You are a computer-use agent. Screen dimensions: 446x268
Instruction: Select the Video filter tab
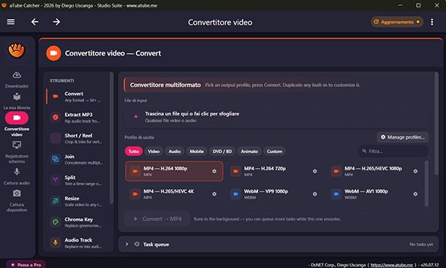point(154,151)
